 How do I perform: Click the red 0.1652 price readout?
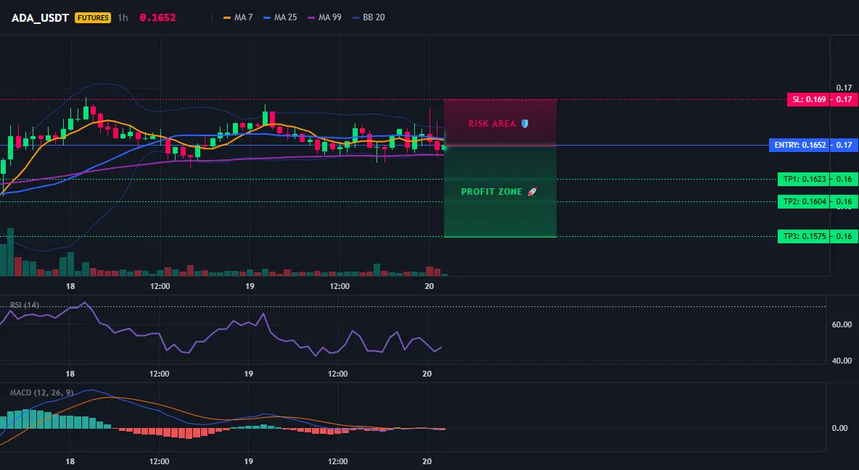click(157, 17)
